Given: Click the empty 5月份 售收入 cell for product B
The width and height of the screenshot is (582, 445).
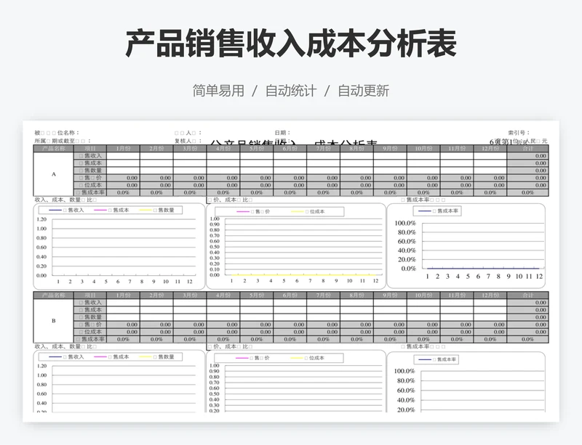Looking at the screenshot, I should 257,302.
